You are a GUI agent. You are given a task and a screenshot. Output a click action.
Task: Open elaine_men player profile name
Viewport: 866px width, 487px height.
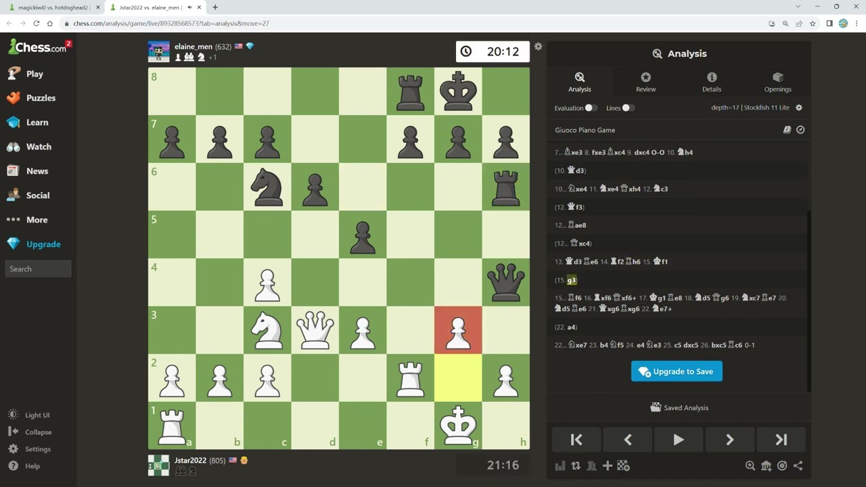point(193,47)
